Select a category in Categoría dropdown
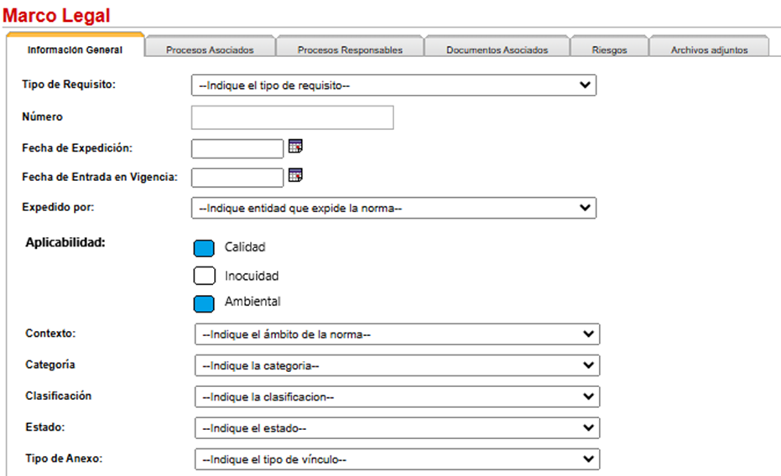This screenshot has width=781, height=476. [397, 365]
